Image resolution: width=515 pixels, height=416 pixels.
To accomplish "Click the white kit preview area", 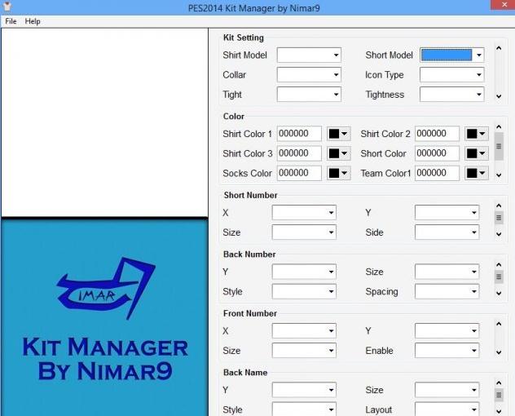I will pos(105,122).
